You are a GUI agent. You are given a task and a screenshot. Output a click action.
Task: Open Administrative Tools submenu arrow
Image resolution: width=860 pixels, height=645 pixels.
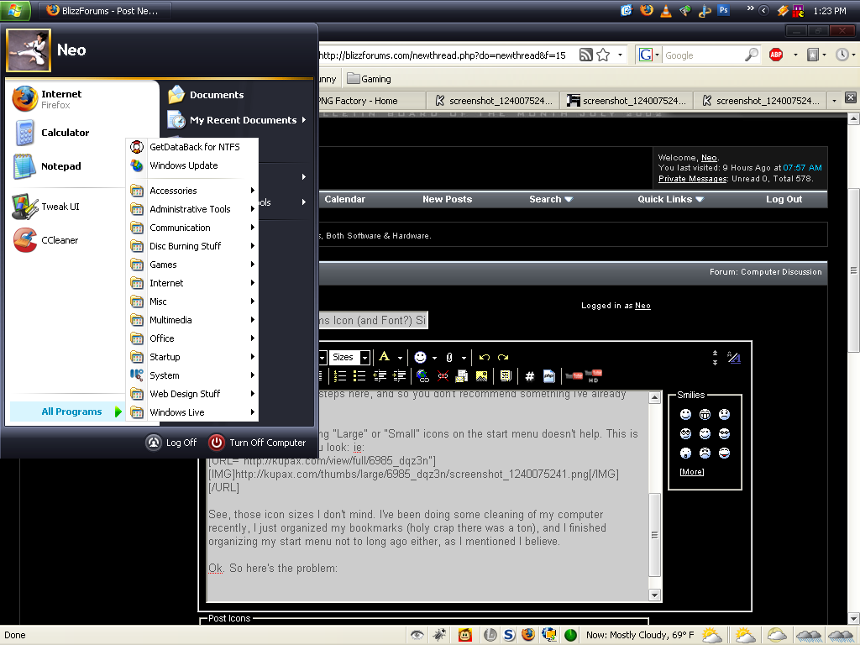click(x=252, y=209)
